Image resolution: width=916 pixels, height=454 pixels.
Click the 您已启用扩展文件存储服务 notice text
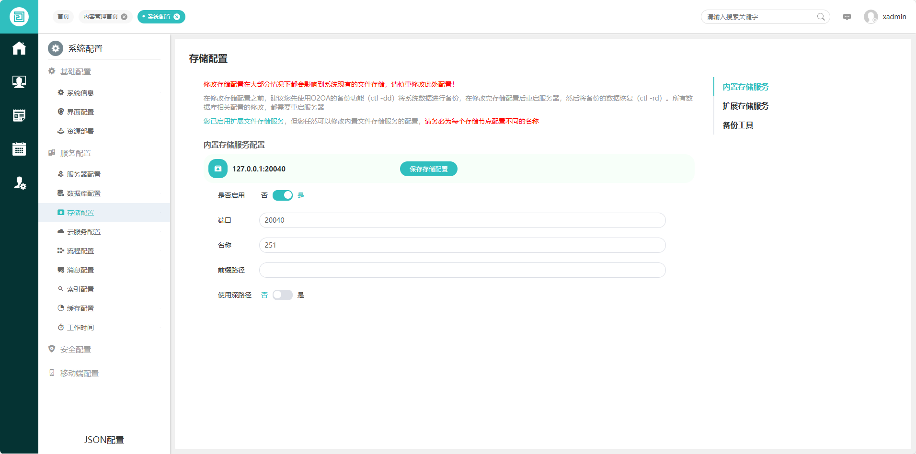point(244,121)
